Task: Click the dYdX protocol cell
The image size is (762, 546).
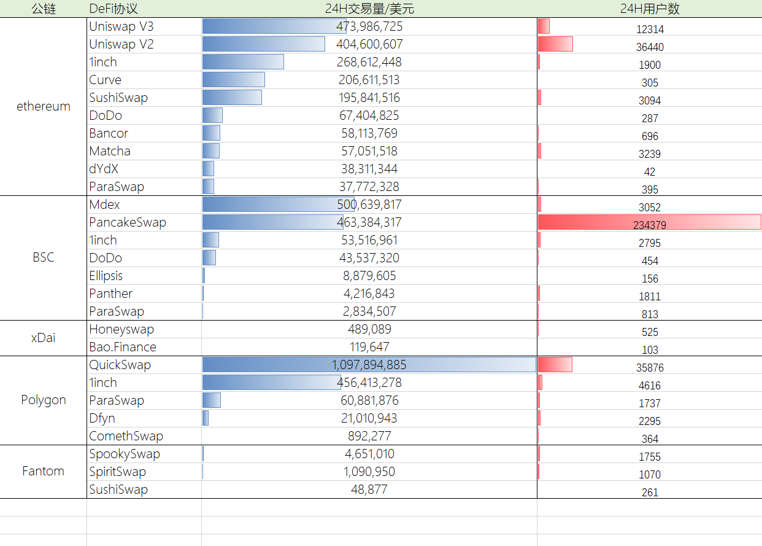Action: click(x=144, y=169)
